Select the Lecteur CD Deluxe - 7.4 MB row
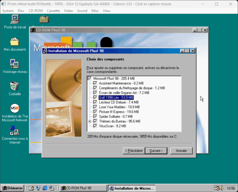The width and height of the screenshot is (238, 192). [119, 102]
